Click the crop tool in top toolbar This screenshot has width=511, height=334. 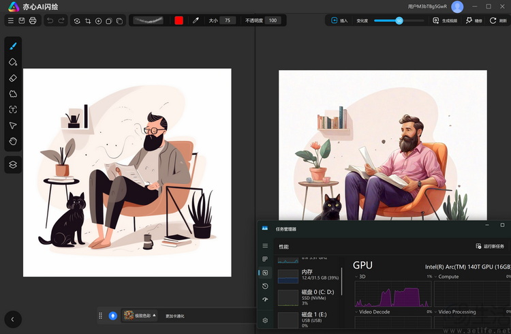(88, 21)
